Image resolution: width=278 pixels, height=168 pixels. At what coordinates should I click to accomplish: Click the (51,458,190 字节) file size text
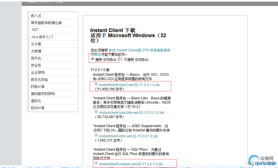(x=110, y=89)
